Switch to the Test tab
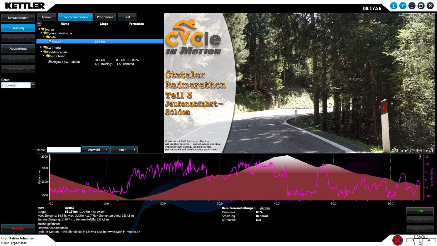The image size is (437, 246). (127, 17)
